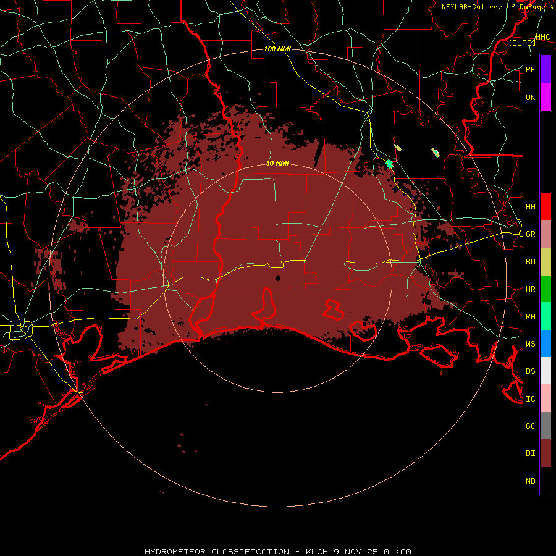Screen dimensions: 556x556
Task: Click the IC legend label
Action: tap(531, 399)
